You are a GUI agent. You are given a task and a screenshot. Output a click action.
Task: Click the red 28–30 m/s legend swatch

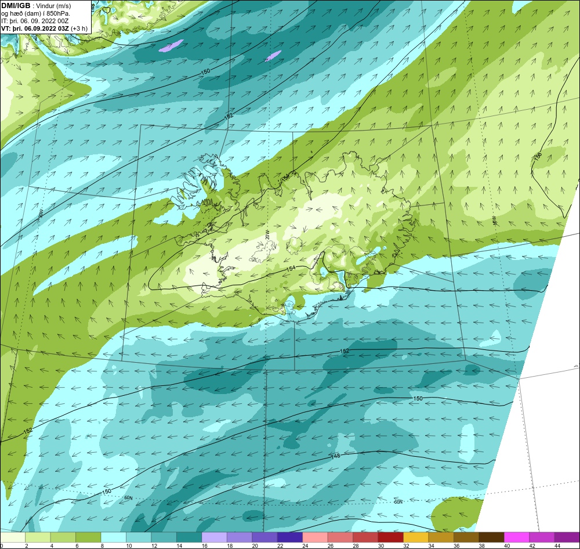point(365,537)
